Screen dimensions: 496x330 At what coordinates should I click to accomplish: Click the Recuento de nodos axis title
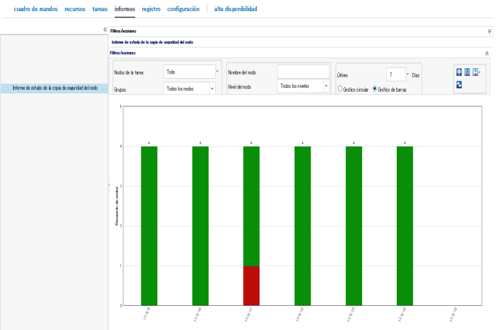(117, 206)
